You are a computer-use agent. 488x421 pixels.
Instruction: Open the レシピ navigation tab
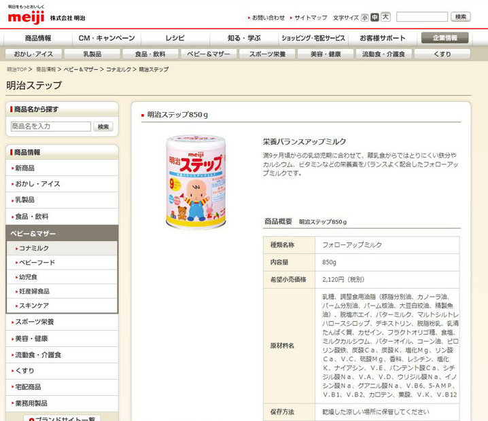pyautogui.click(x=175, y=38)
